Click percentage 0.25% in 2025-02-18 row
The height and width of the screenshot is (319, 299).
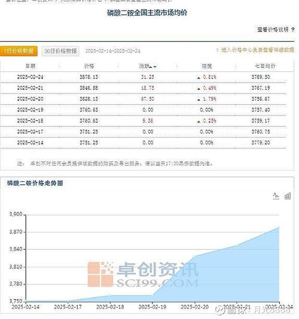[x=209, y=121]
